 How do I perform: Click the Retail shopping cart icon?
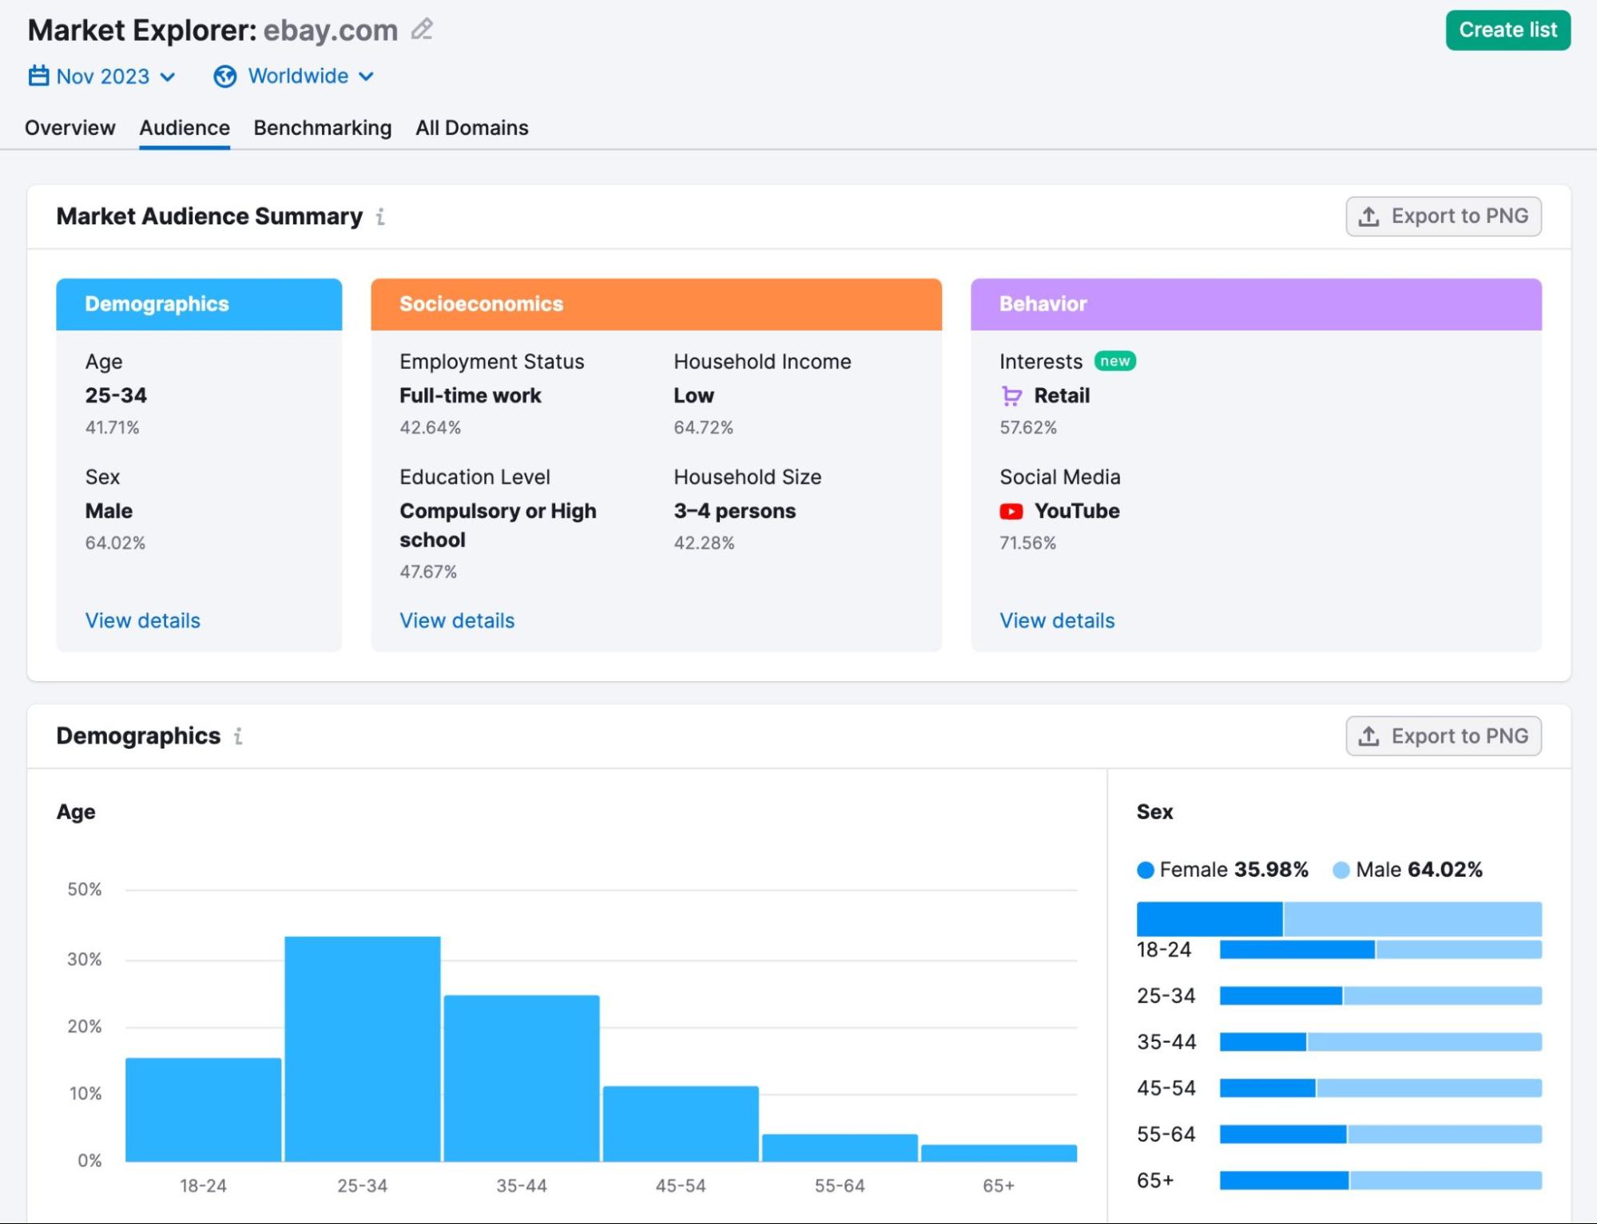[x=1012, y=395]
